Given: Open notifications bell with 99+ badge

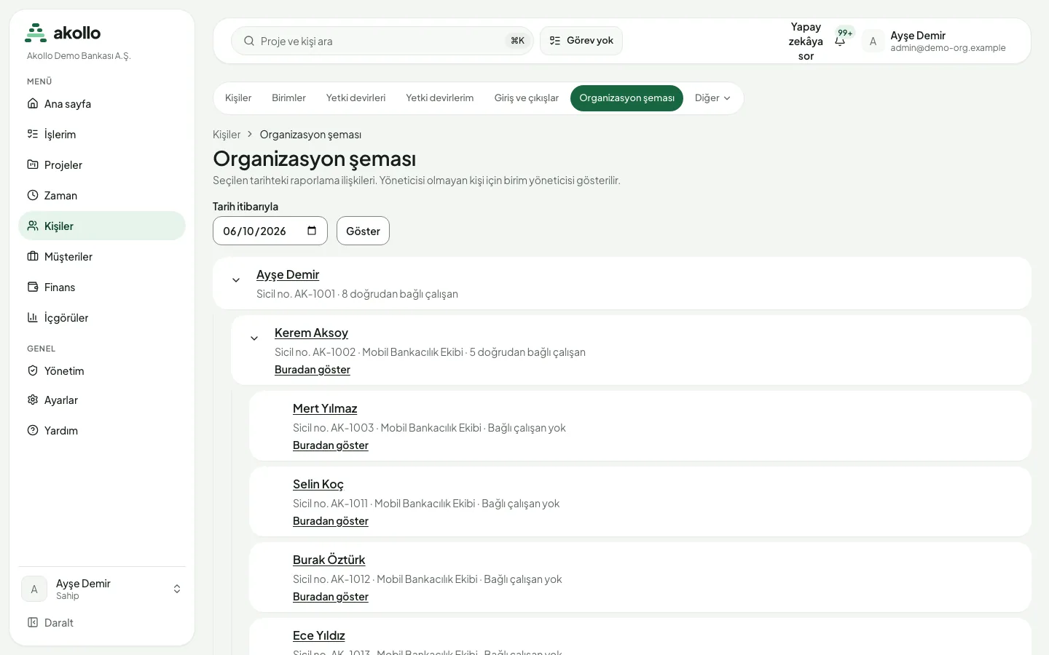Looking at the screenshot, I should point(841,41).
